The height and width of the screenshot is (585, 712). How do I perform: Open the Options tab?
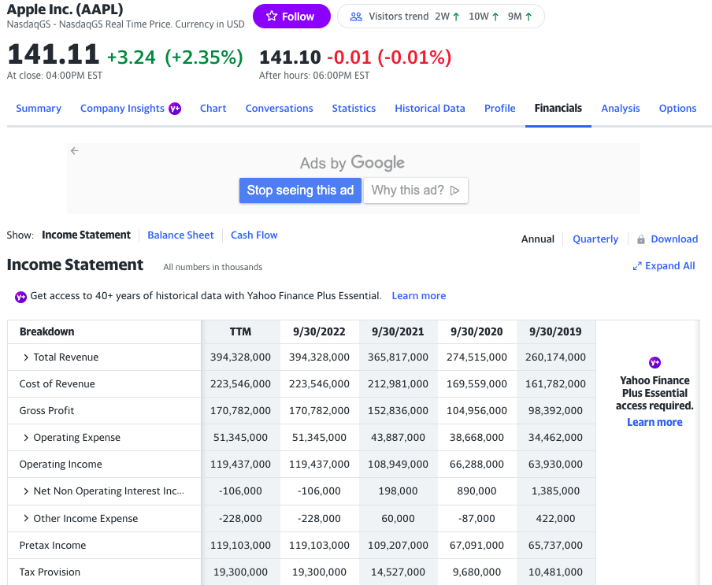[x=677, y=109]
